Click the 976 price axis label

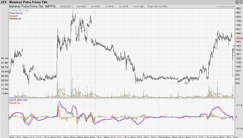(x=238, y=75)
